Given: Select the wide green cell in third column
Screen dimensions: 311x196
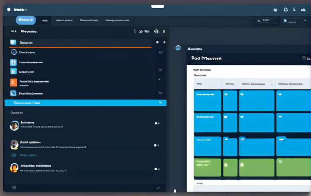Looking at the screenshot, I should point(257,167).
